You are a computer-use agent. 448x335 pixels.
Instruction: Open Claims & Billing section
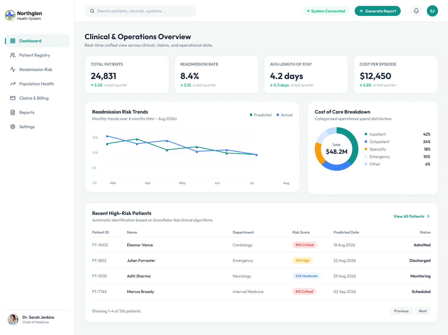pos(37,98)
